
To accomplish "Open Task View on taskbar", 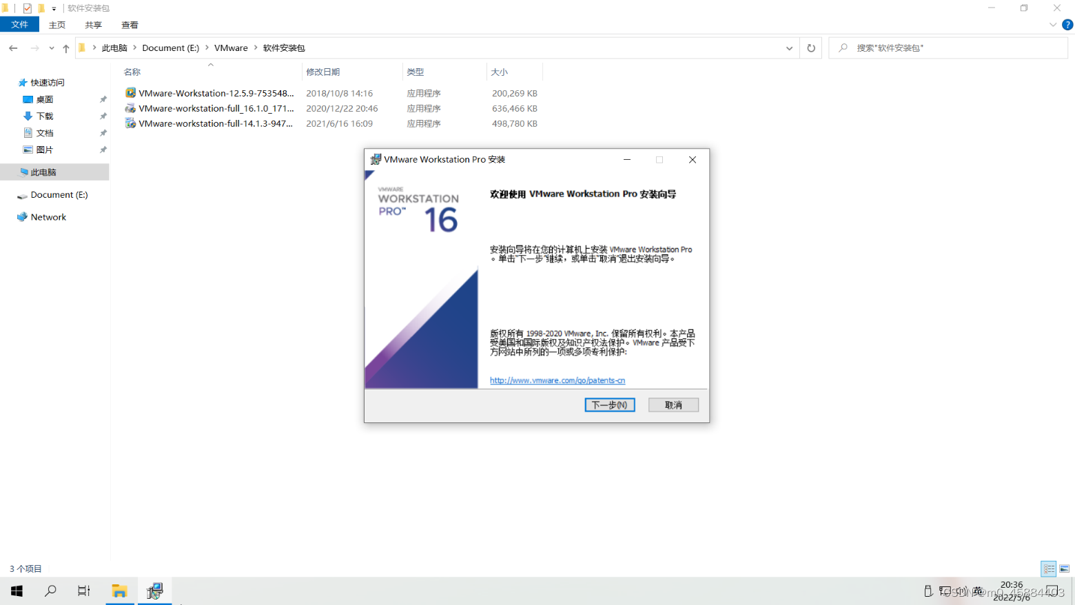I will click(x=83, y=591).
